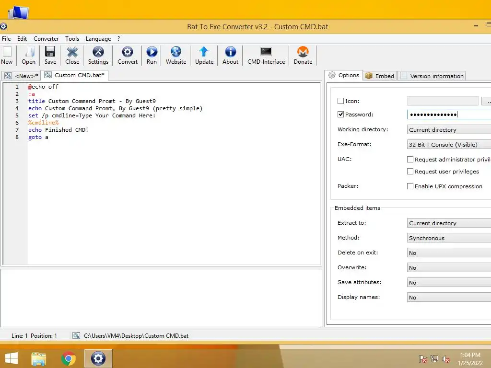Screen dimensions: 491x368
Task: Click the ':a' label line
Action: click(32, 94)
